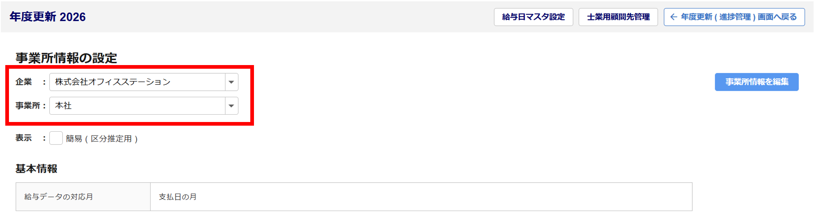Click the left arrow icon on back button

point(674,17)
